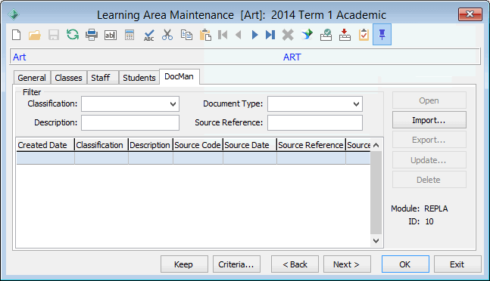Click the Update... button

tap(429, 160)
